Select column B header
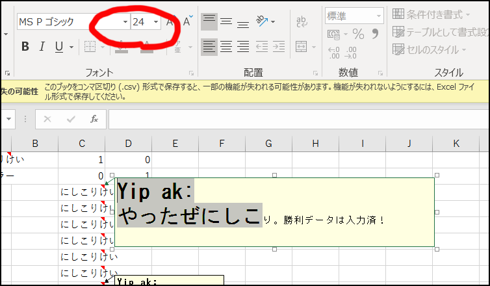The image size is (490, 286). 34,144
